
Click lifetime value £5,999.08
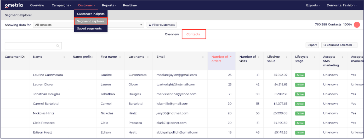[x=280, y=113]
